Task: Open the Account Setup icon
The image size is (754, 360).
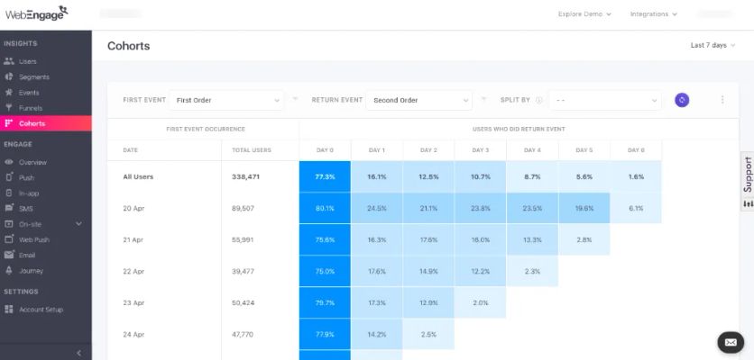Action: pos(9,309)
